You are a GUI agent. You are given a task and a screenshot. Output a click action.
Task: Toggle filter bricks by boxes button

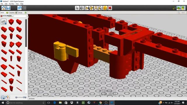pyautogui.click(x=3, y=97)
